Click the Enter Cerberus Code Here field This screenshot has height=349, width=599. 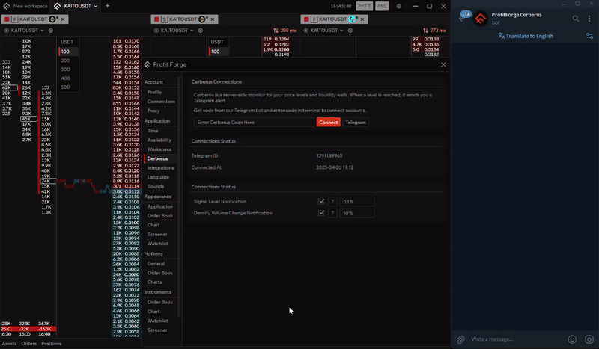[254, 122]
